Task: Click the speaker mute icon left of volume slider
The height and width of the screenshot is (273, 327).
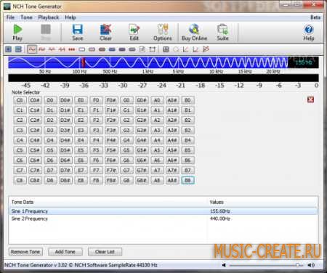Action: pos(224,265)
